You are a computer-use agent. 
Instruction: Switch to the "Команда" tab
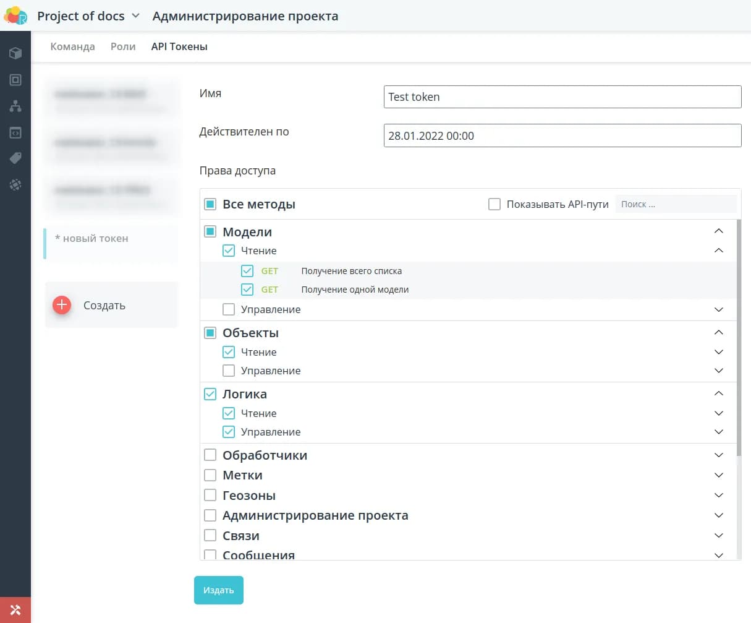click(72, 46)
